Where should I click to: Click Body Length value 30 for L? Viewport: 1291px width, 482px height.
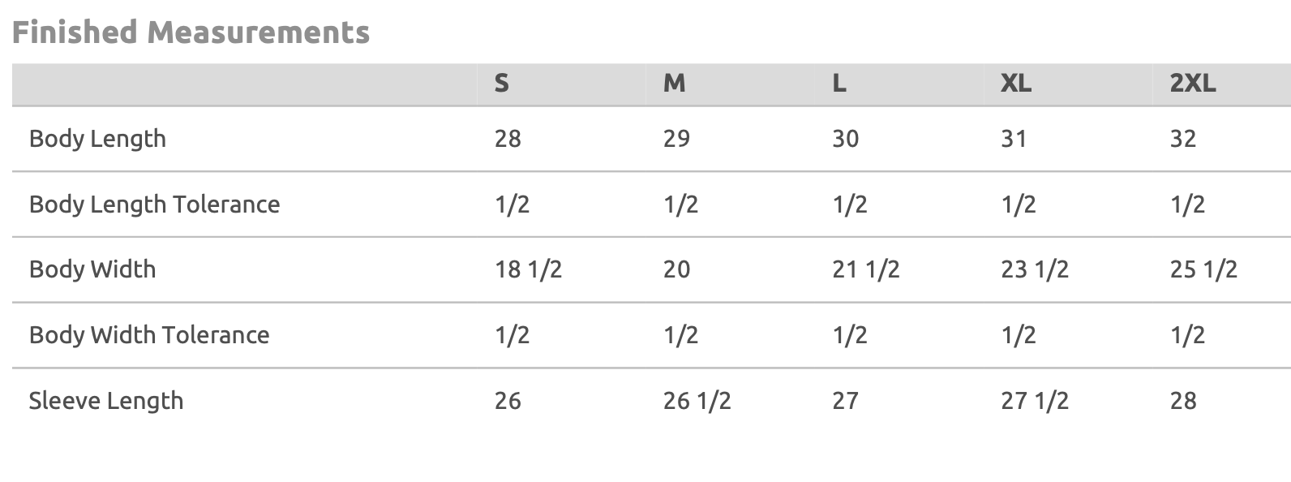pyautogui.click(x=845, y=139)
